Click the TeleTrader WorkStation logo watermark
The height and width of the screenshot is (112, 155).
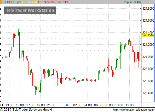[x=30, y=10]
